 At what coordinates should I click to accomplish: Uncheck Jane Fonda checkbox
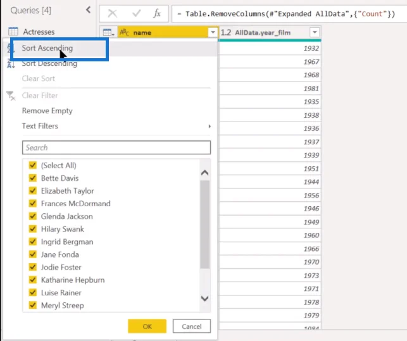(x=33, y=254)
